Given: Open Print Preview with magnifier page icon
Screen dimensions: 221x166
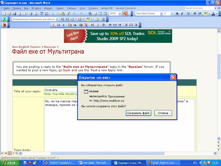Looking at the screenshot, I should click(x=36, y=14).
